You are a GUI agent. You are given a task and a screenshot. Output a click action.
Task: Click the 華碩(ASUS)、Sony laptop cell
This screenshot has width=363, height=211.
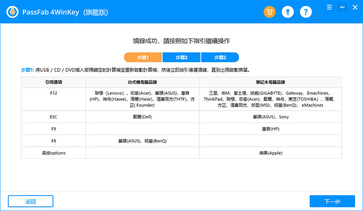pyautogui.click(x=270, y=117)
